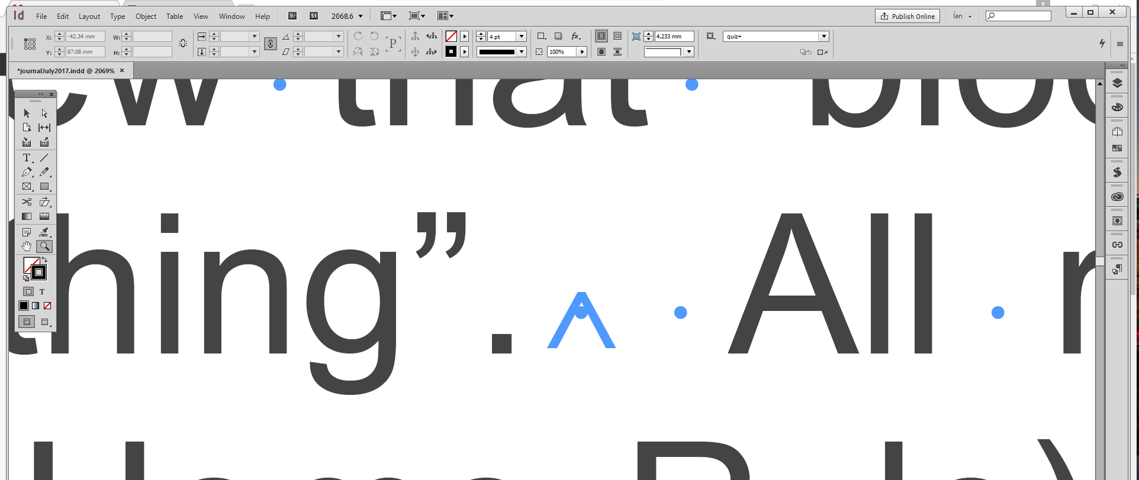Open the Edit menu

point(63,16)
